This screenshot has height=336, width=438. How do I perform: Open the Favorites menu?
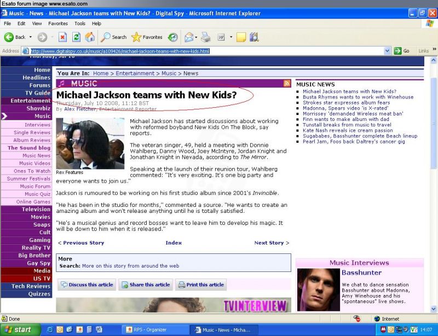coord(58,24)
